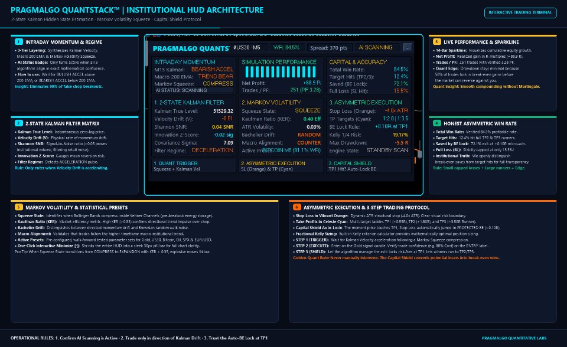This screenshot has height=347, width=567.
Task: Click number 5 badge of Markov Volatility card
Action: tap(19, 208)
